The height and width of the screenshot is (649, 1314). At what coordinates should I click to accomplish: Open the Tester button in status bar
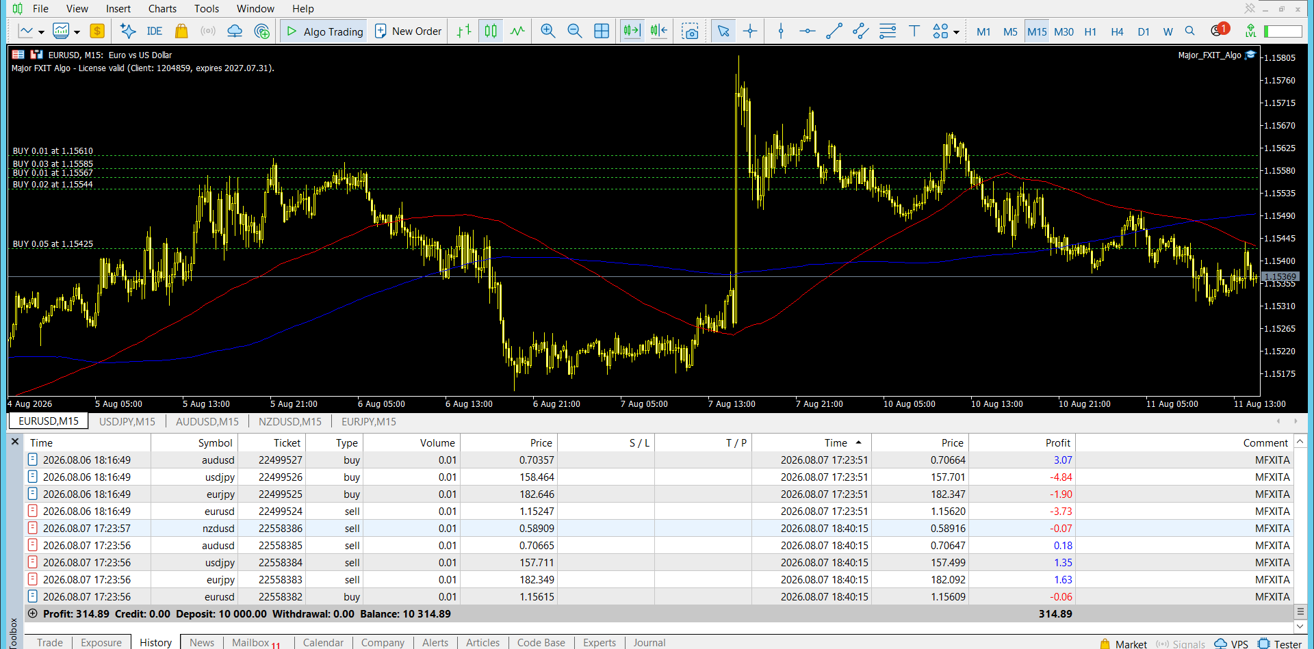pos(1280,644)
